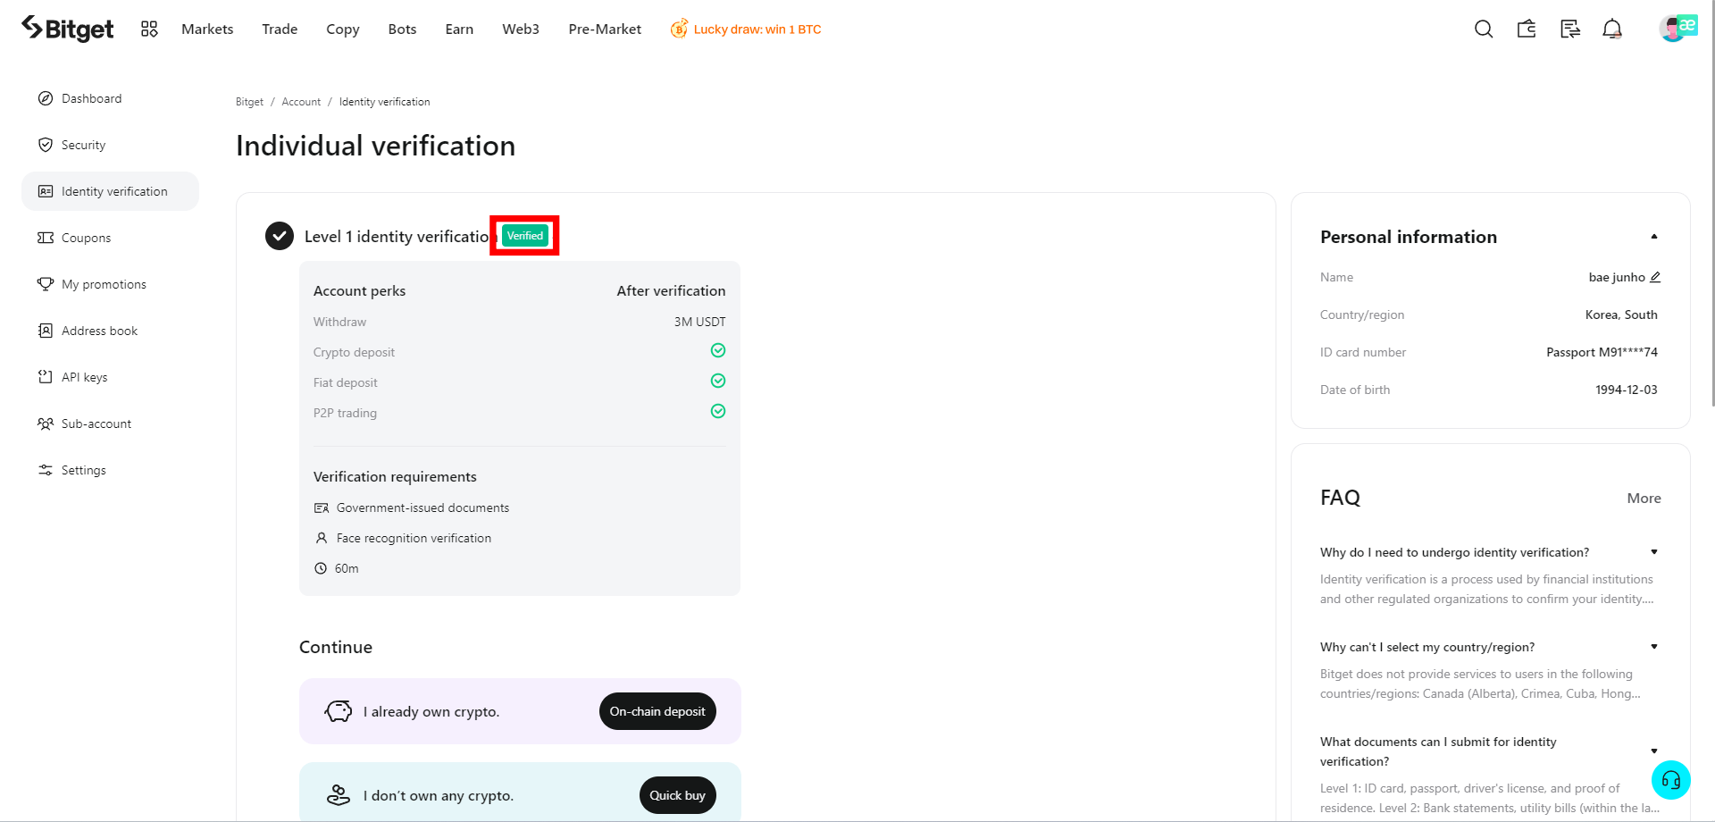Open API keys in the sidebar
Image resolution: width=1715 pixels, height=822 pixels.
tap(111, 377)
